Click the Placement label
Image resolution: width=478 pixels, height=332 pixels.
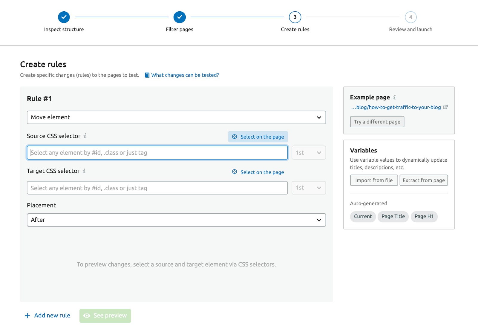click(41, 205)
